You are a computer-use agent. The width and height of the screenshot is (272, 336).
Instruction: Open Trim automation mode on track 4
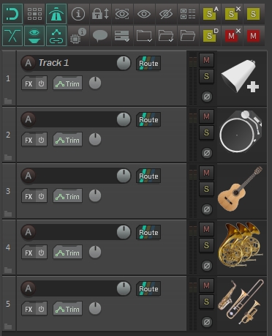click(68, 253)
